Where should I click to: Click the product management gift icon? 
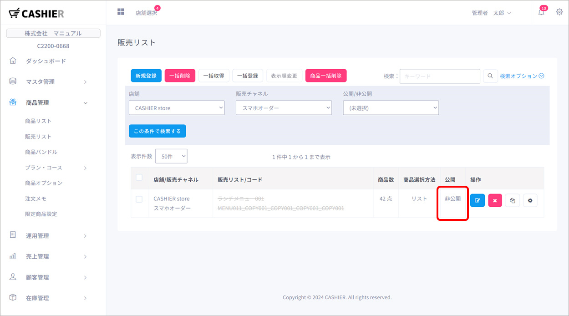pyautogui.click(x=13, y=102)
